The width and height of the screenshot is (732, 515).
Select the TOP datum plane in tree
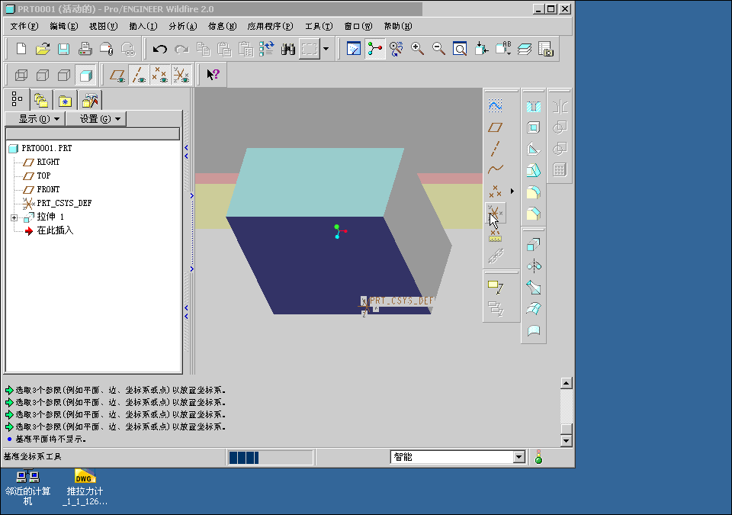click(43, 175)
